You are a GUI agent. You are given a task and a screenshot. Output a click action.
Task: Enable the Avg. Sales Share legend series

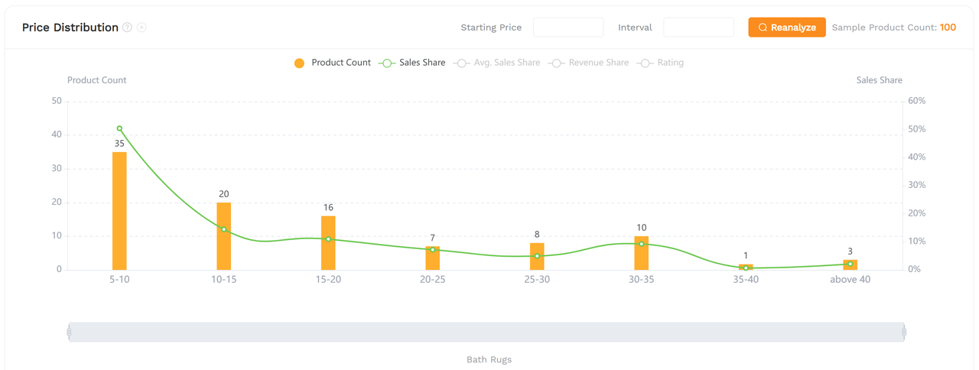pos(497,63)
